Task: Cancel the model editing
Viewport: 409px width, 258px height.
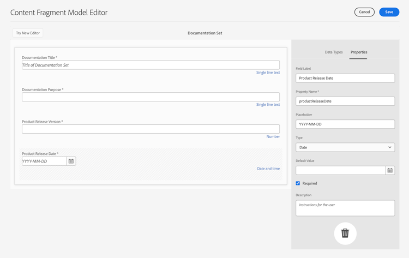Action: pos(364,12)
